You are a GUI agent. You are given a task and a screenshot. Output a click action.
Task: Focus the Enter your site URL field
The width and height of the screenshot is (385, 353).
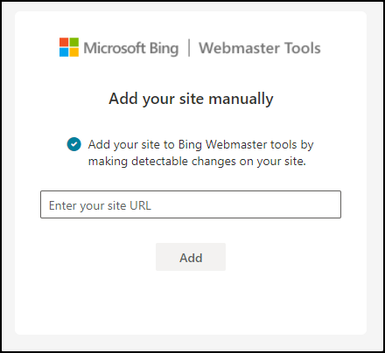(191, 204)
